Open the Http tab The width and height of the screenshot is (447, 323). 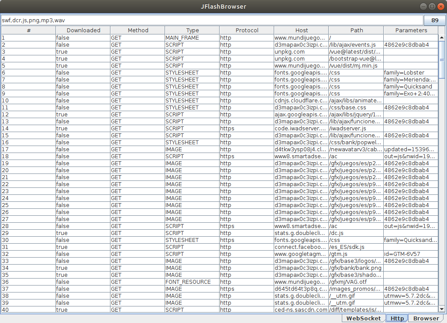point(397,318)
